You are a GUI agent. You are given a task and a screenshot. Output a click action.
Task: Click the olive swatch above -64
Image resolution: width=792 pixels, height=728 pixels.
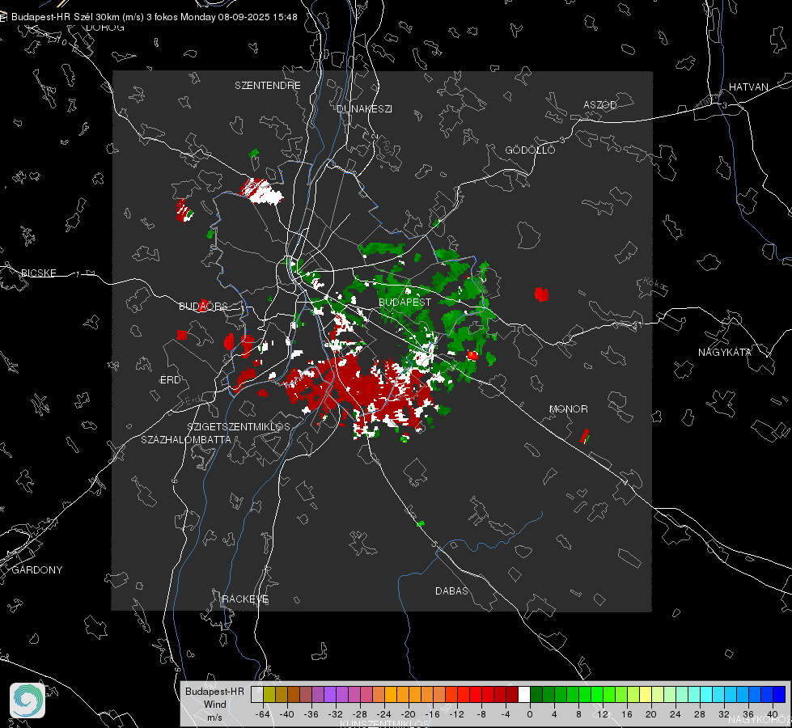tap(269, 694)
